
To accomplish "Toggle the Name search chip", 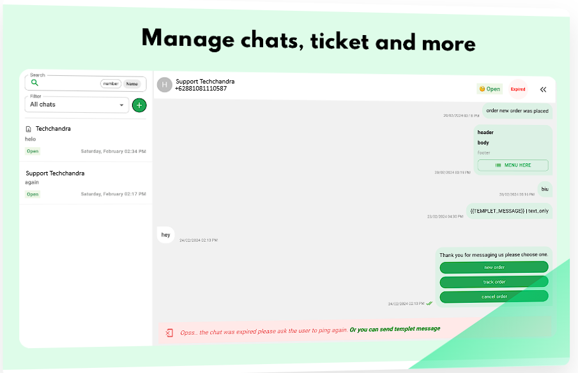I will click(x=132, y=84).
